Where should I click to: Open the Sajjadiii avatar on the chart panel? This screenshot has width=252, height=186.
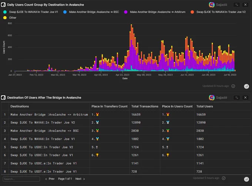212,5
